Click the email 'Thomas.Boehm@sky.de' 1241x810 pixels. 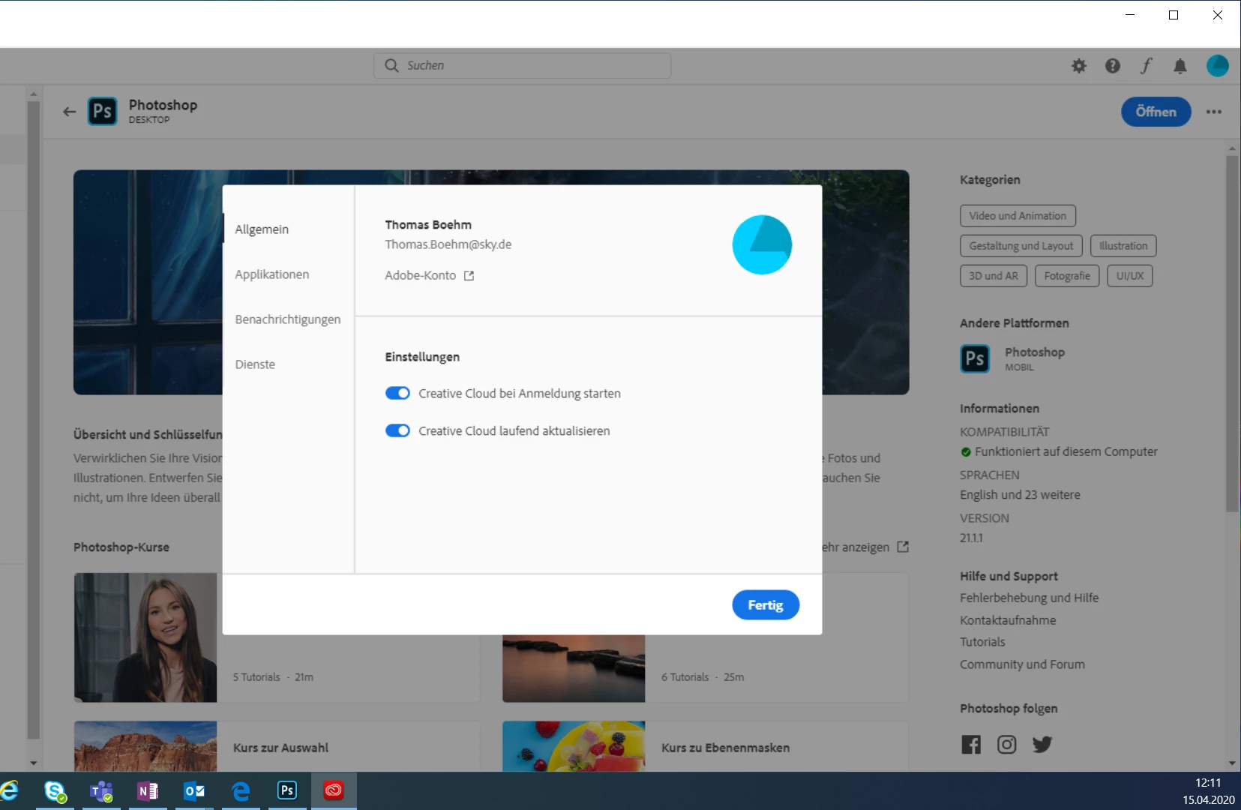pos(448,244)
